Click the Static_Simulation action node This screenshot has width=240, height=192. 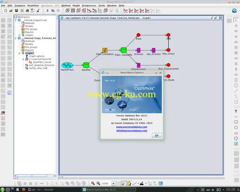click(x=105, y=50)
